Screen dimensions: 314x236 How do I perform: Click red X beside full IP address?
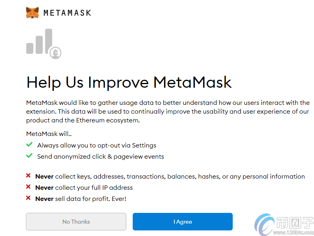[28, 187]
